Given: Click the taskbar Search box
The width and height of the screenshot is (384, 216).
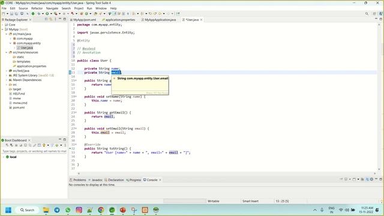Looking at the screenshot, I should click(x=27, y=210).
